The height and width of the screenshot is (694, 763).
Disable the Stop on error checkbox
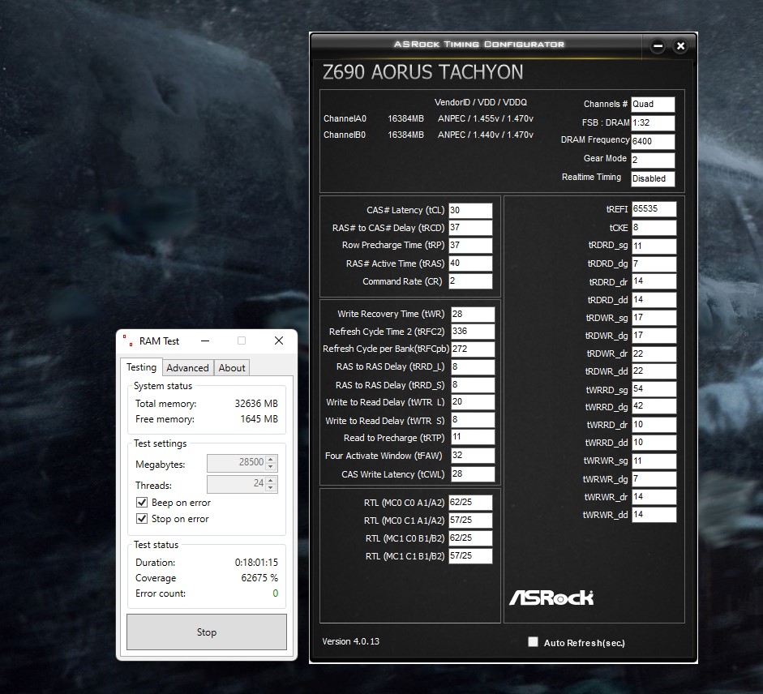142,519
